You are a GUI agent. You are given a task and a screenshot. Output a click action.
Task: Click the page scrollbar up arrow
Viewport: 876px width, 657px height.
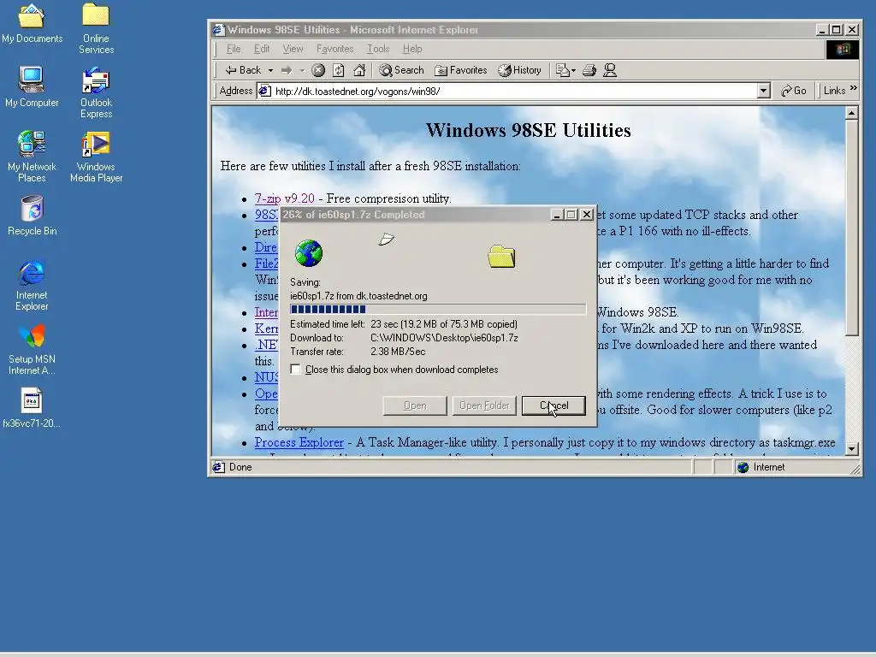tap(851, 113)
